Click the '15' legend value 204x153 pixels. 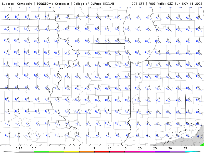click(125, 148)
